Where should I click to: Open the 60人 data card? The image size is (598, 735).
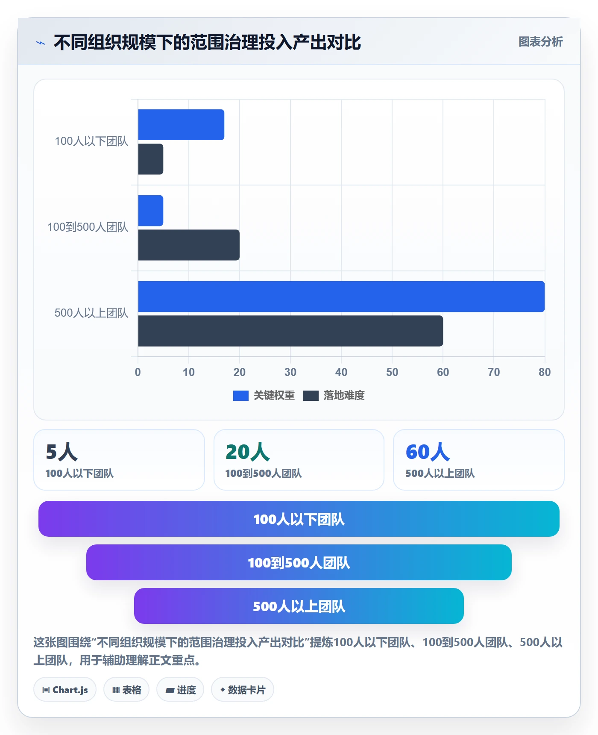point(479,460)
